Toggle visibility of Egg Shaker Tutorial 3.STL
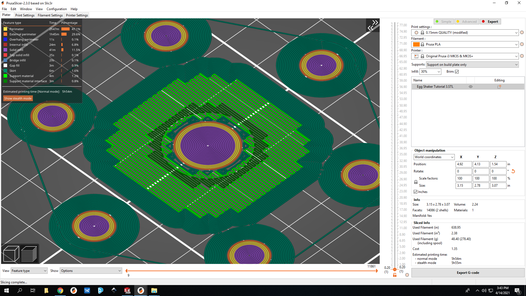This screenshot has height=296, width=526. [x=471, y=87]
